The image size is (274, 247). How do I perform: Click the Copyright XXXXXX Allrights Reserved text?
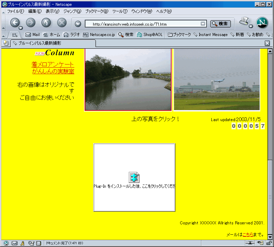point(222,223)
